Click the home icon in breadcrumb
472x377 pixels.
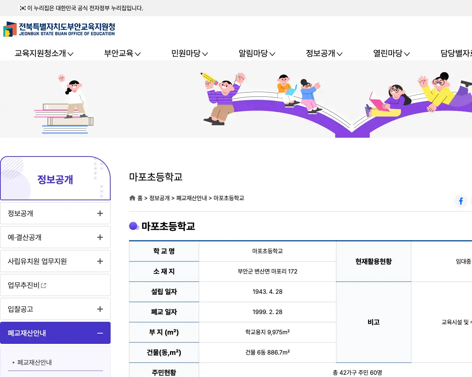[132, 198]
